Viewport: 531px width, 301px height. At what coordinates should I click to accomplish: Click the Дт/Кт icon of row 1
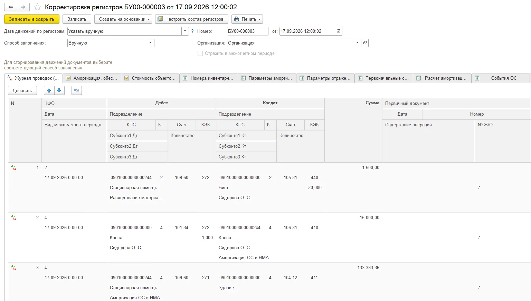click(14, 168)
